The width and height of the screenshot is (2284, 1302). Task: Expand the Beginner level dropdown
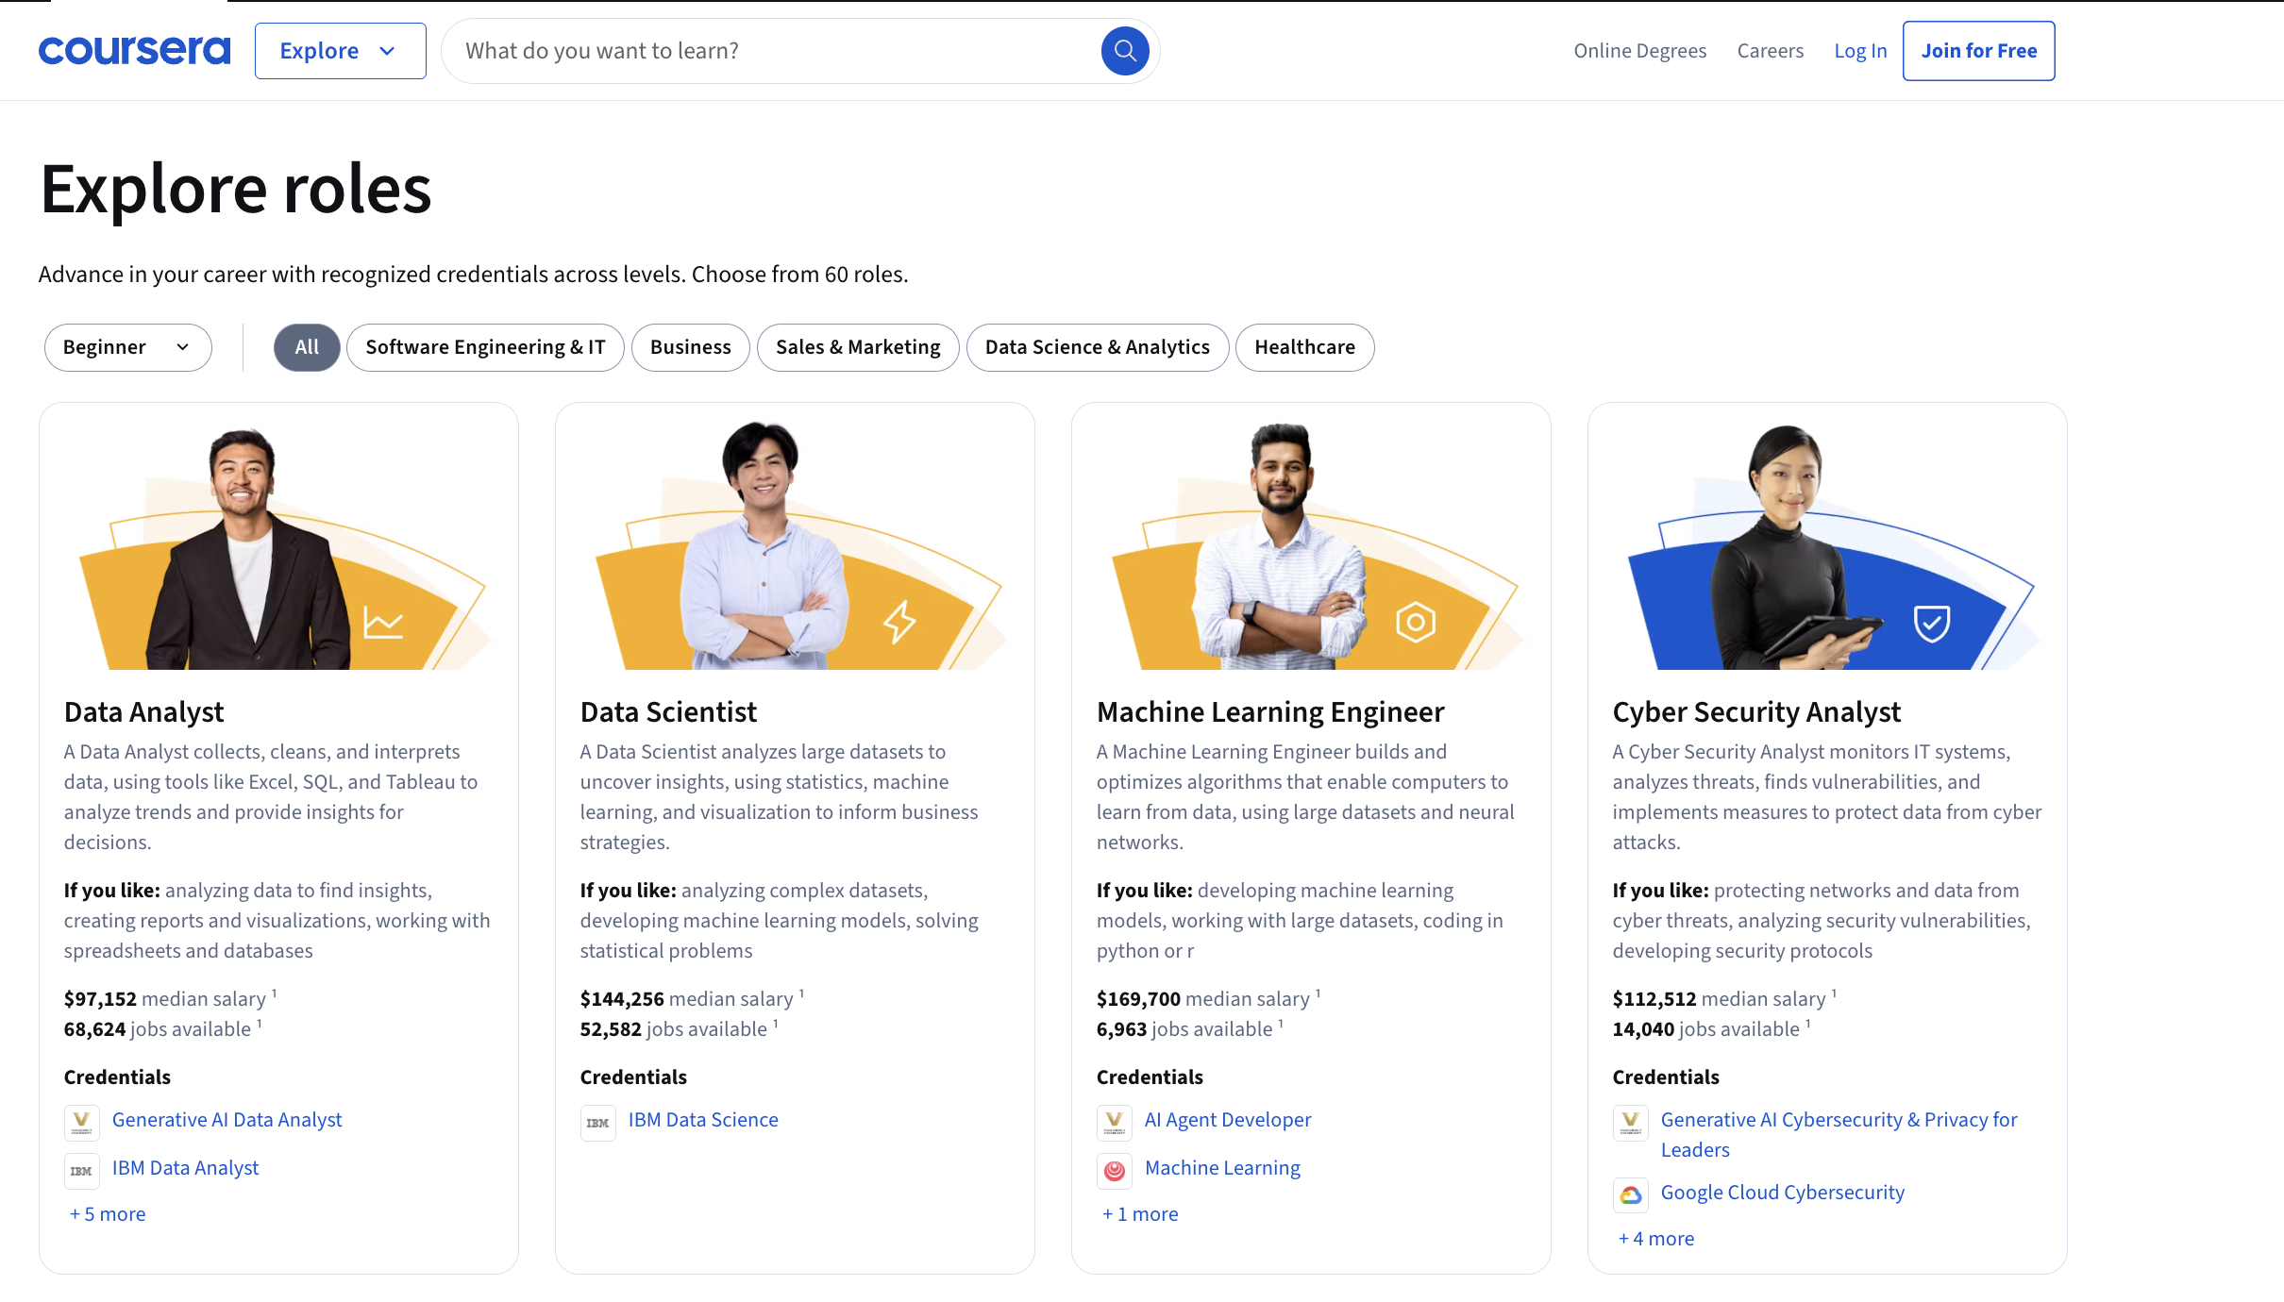pyautogui.click(x=127, y=347)
